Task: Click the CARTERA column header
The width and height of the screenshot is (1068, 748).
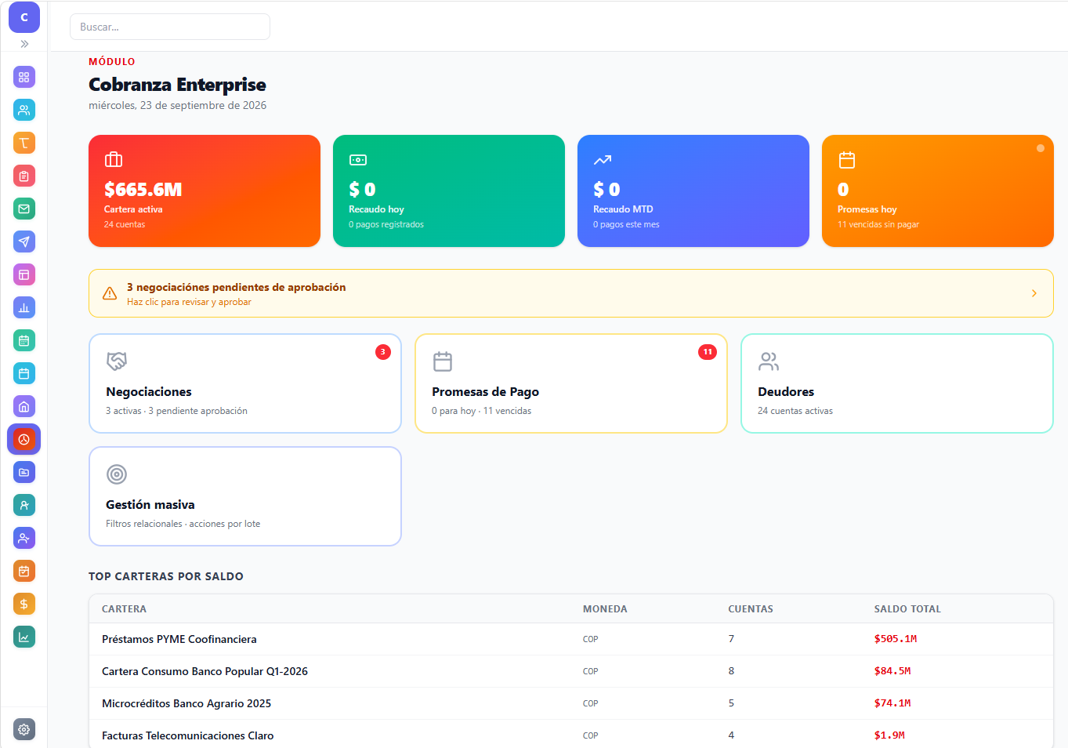Action: (124, 608)
